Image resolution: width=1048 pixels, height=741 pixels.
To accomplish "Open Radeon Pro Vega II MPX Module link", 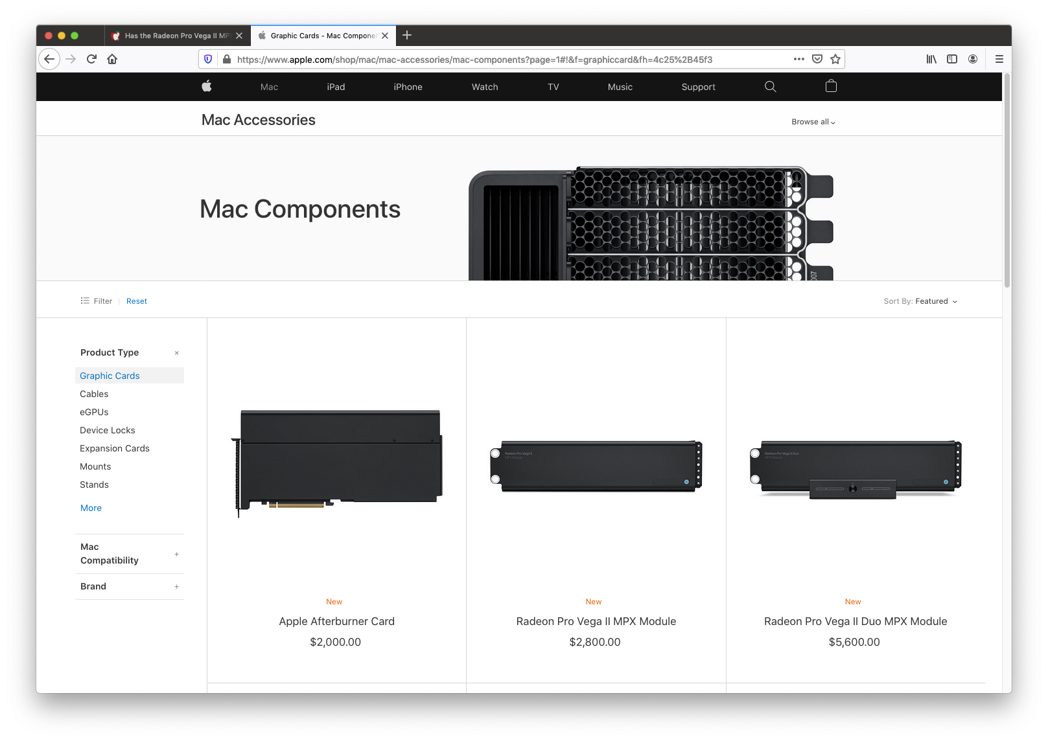I will pyautogui.click(x=596, y=621).
